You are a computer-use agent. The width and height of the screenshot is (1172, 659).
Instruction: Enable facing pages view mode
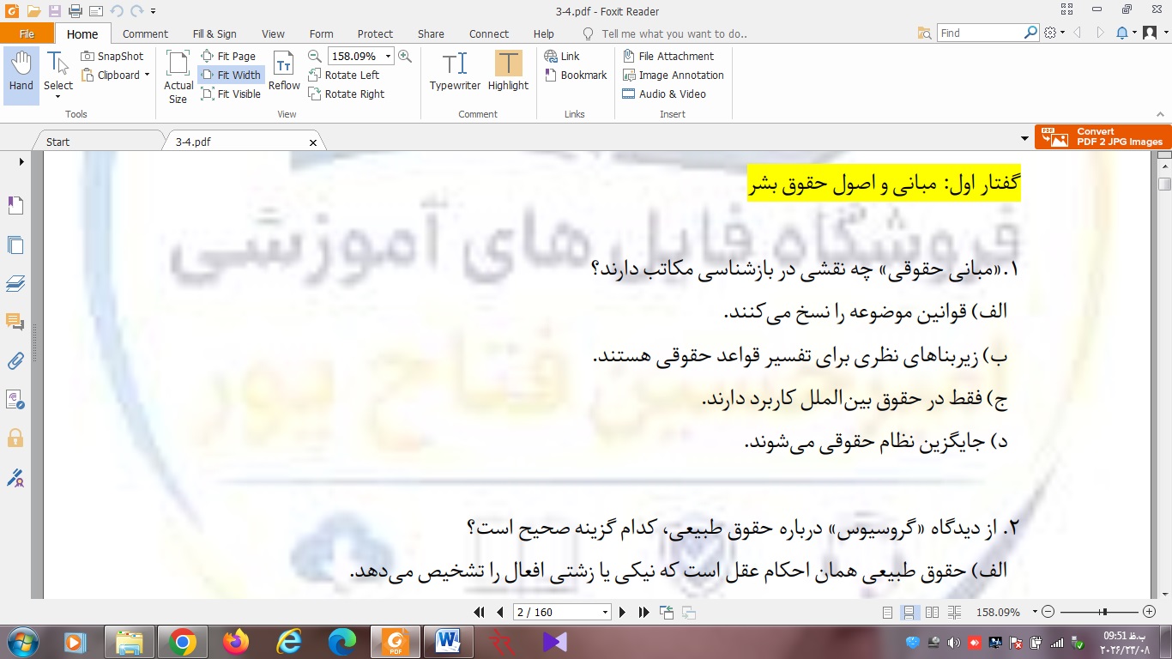click(932, 612)
